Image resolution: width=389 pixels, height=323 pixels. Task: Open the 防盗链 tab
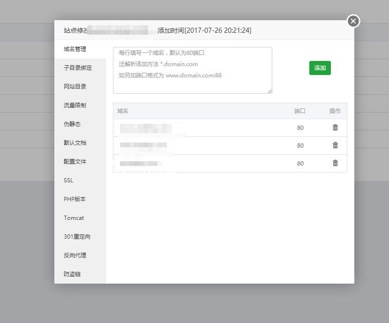pos(80,274)
